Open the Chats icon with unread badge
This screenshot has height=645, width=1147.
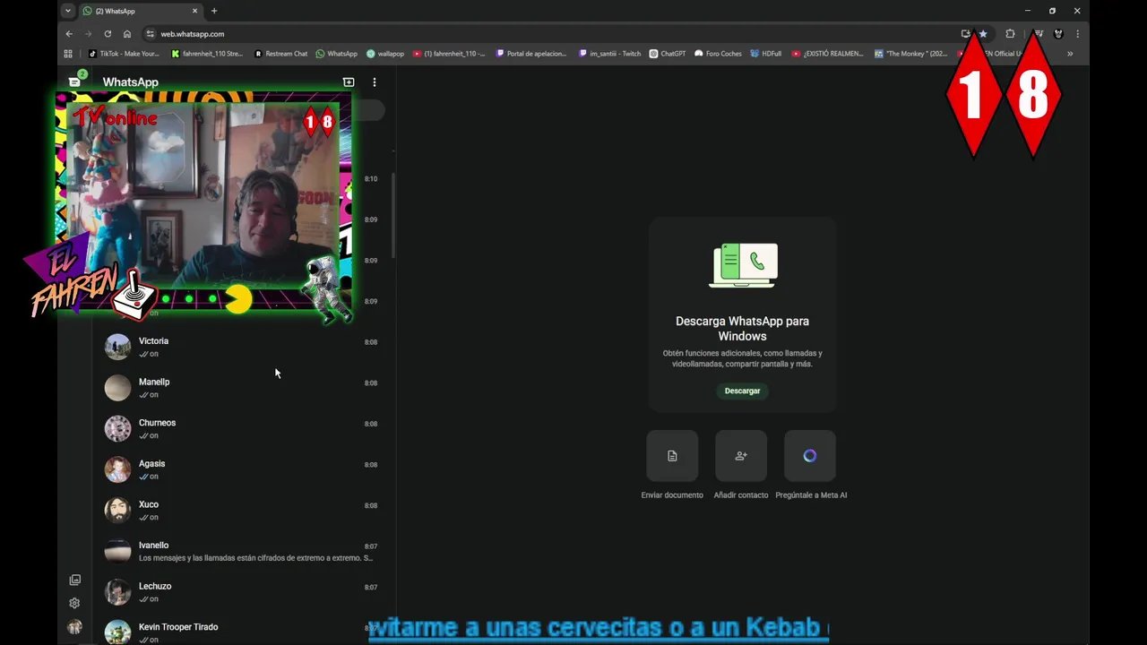pyautogui.click(x=75, y=82)
